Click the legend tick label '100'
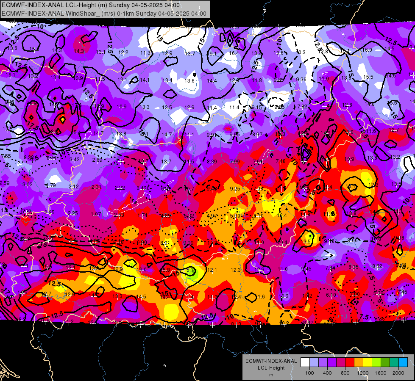This screenshot has width=415, height=381. 309,373
